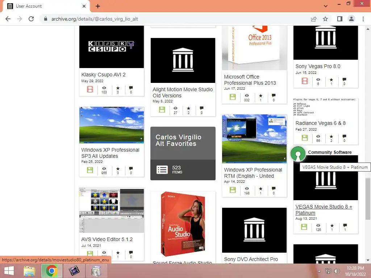This screenshot has width=371, height=278.
Task: Click software icon under Radiance Vegas 6 & 8
Action: 305,138
